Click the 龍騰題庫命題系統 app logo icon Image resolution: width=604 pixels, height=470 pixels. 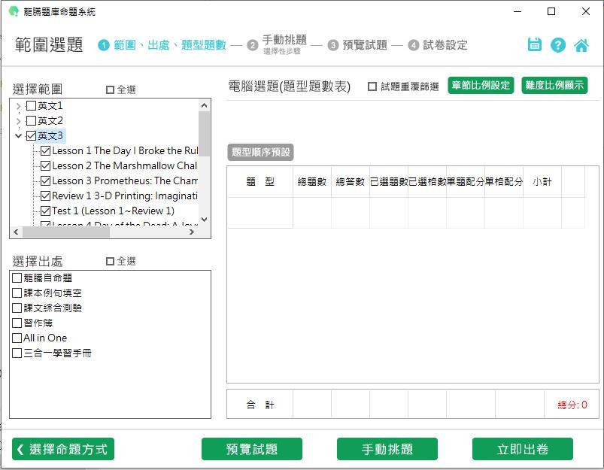point(14,11)
